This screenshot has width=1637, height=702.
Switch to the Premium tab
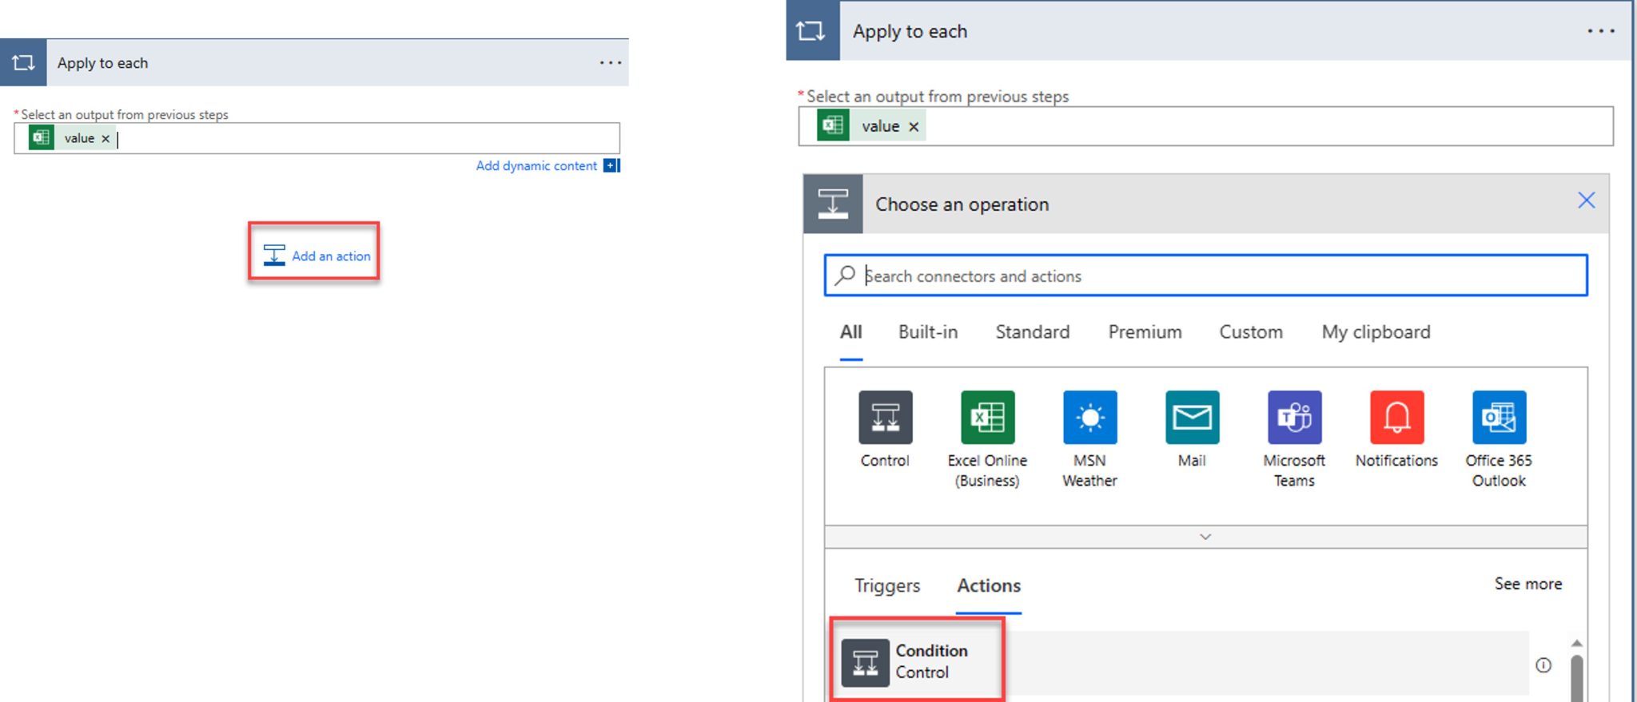[1145, 332]
